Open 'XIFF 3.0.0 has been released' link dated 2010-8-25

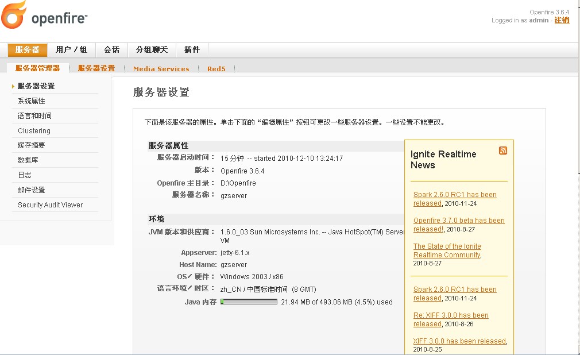459,341
